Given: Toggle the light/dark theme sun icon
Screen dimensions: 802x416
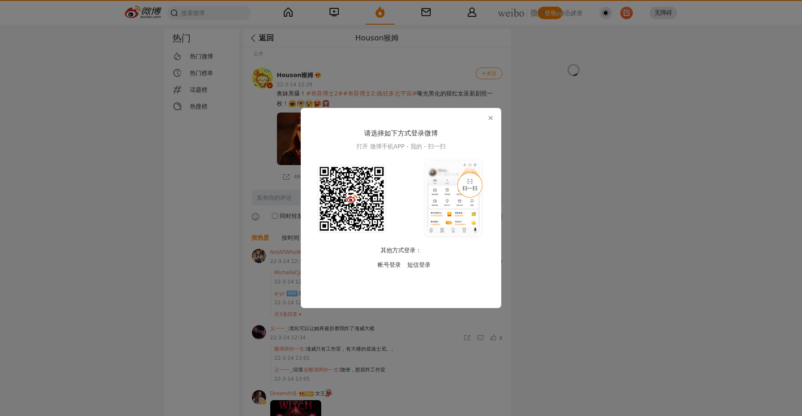Looking at the screenshot, I should pos(606,13).
